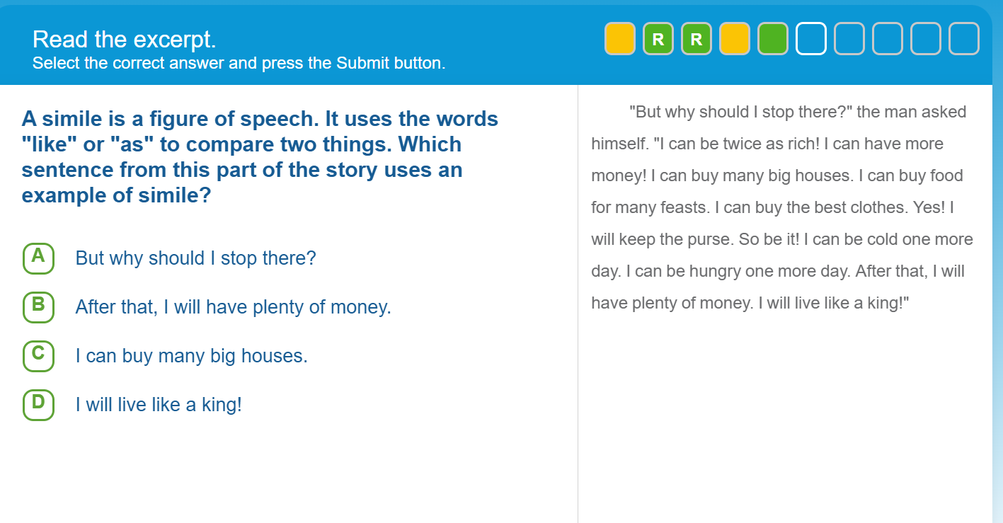Select answer option D circle
Viewport: 1003px width, 523px height.
38,405
